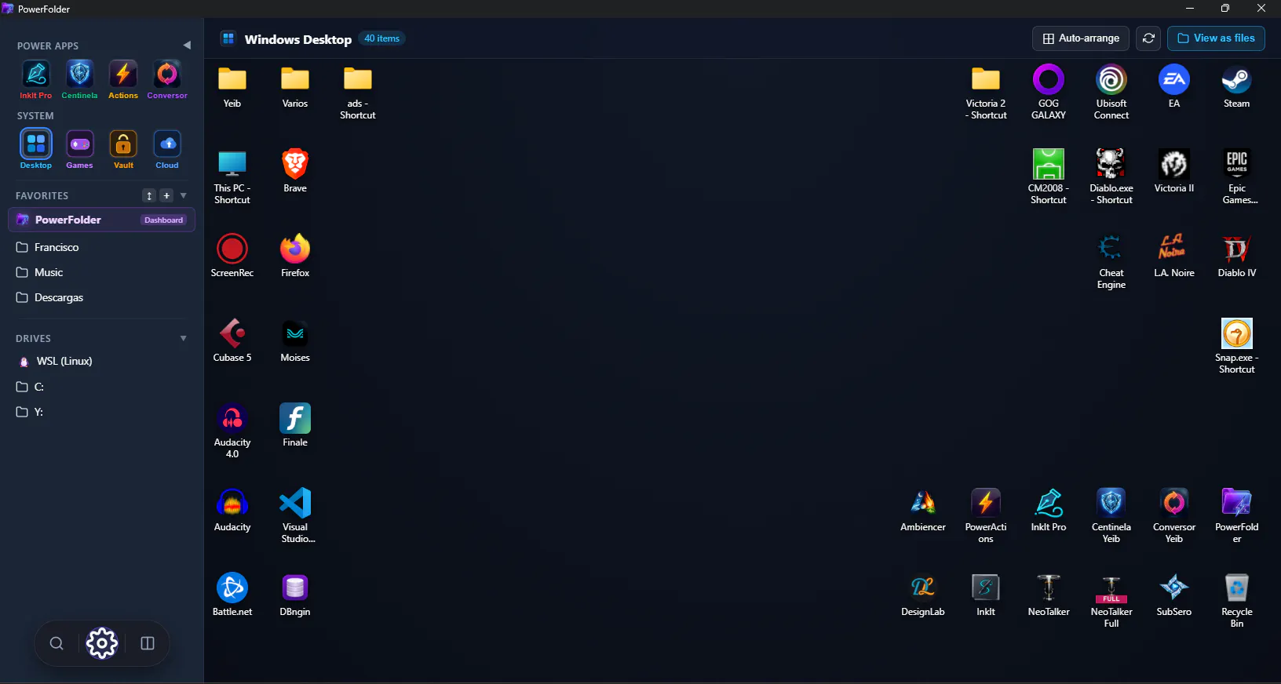Image resolution: width=1281 pixels, height=684 pixels.
Task: Open settings gear in bottom dock
Action: pyautogui.click(x=102, y=643)
